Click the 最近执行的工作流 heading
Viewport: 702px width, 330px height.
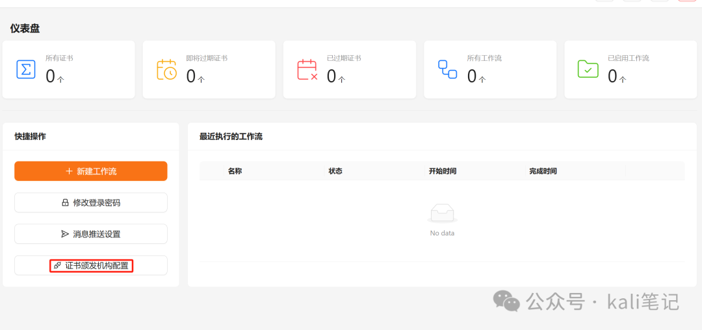tap(231, 137)
